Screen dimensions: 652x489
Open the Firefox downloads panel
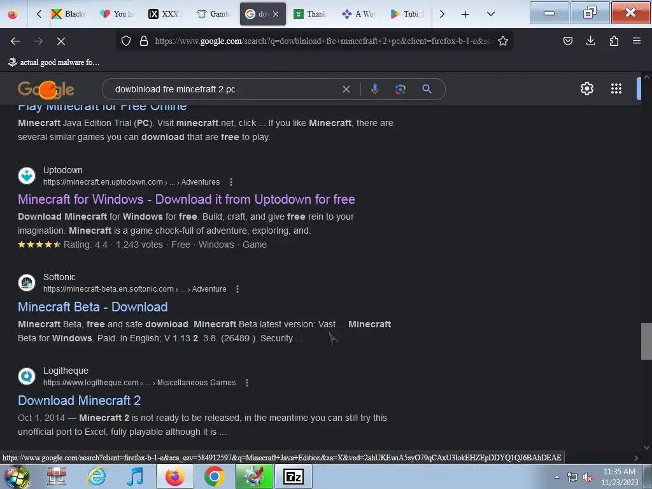click(x=590, y=41)
